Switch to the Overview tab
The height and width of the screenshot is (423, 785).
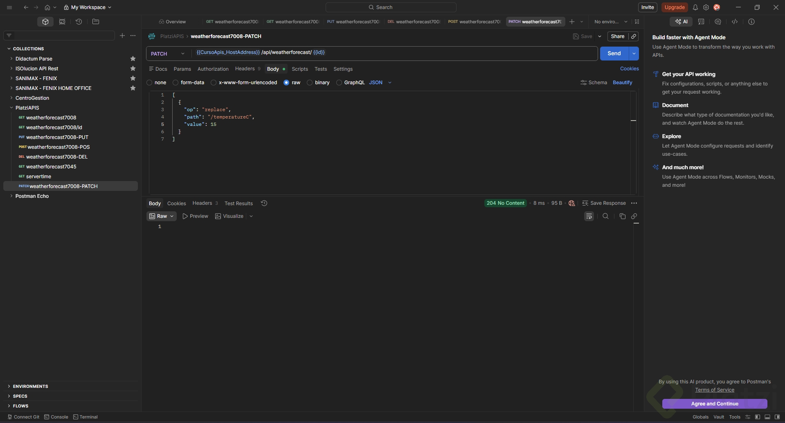pos(172,22)
